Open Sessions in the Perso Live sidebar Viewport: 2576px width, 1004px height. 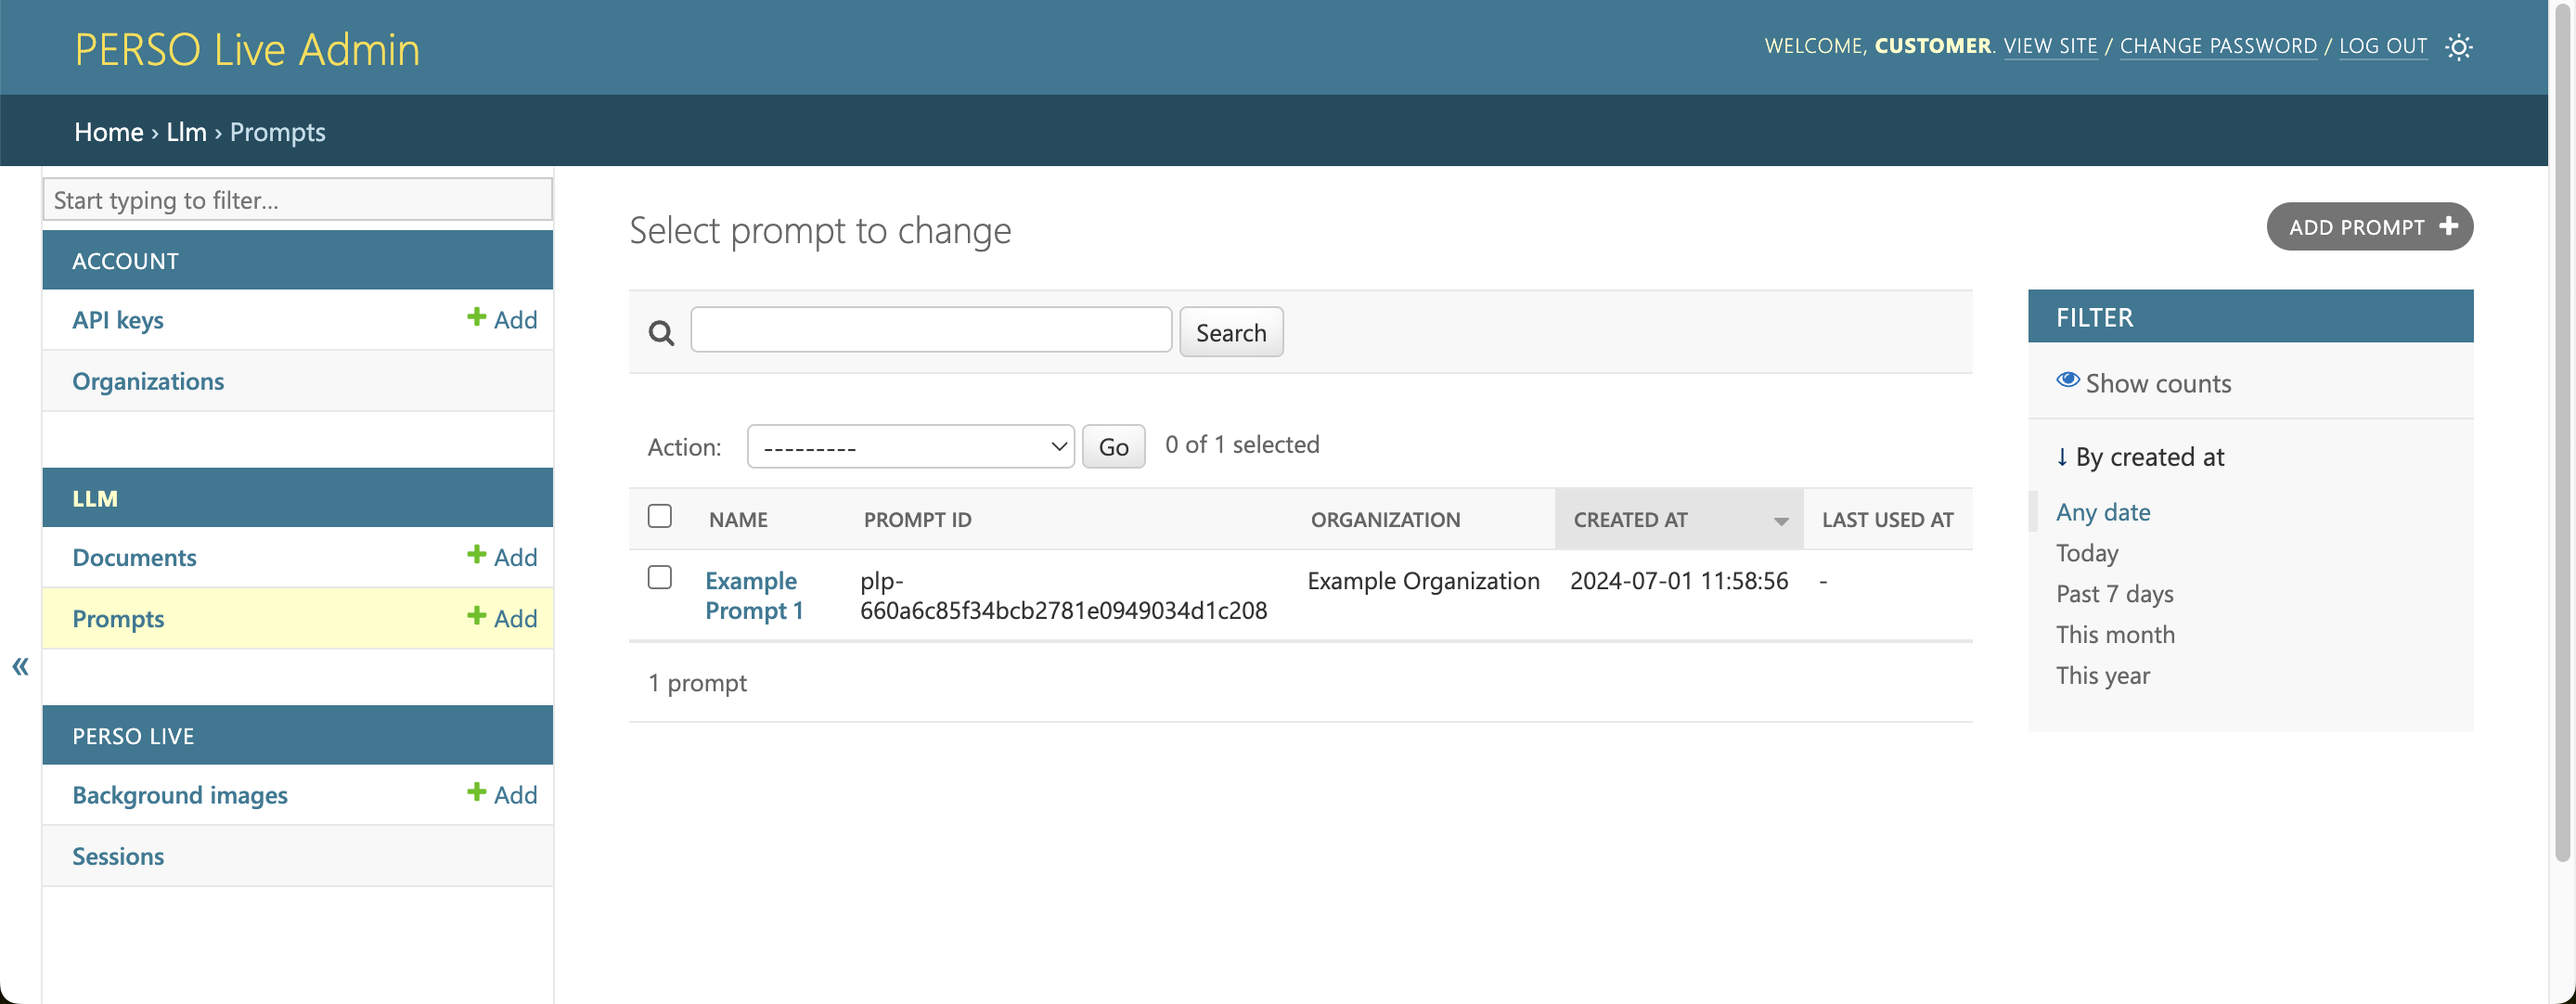118,856
